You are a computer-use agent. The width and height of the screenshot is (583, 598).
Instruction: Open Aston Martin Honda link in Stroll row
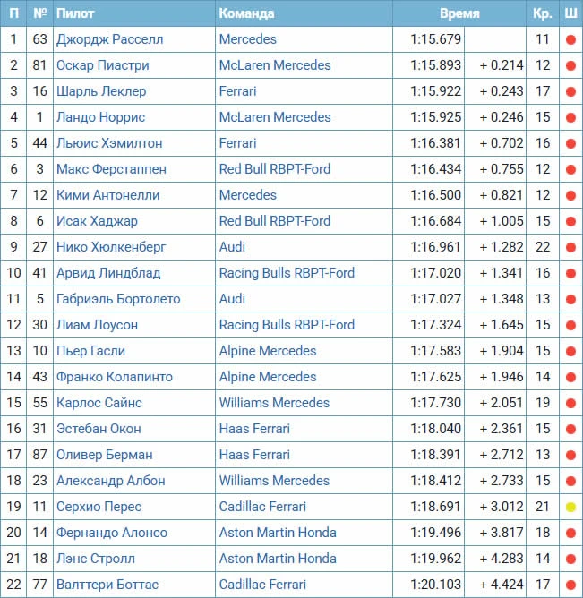[278, 559]
